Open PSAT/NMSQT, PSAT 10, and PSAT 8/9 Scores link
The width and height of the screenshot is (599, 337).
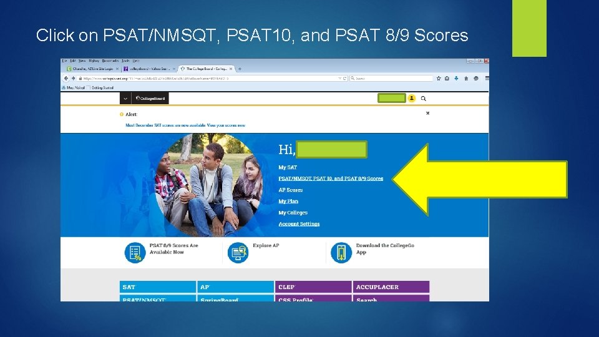(331, 178)
